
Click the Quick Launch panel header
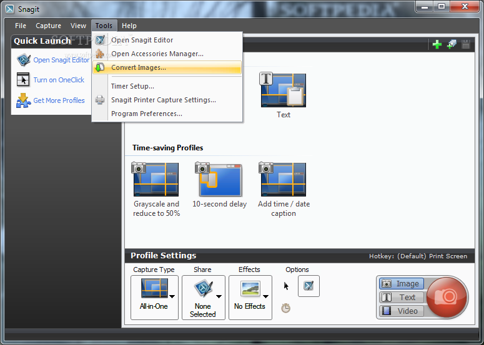pyautogui.click(x=42, y=41)
